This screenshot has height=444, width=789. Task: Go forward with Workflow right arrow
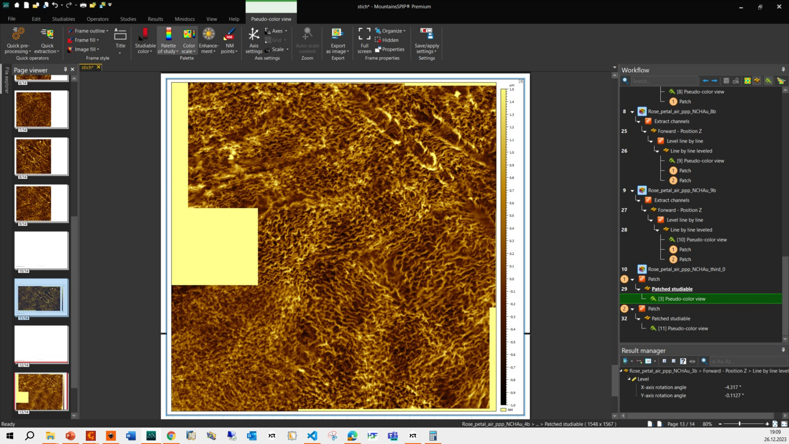click(x=714, y=81)
